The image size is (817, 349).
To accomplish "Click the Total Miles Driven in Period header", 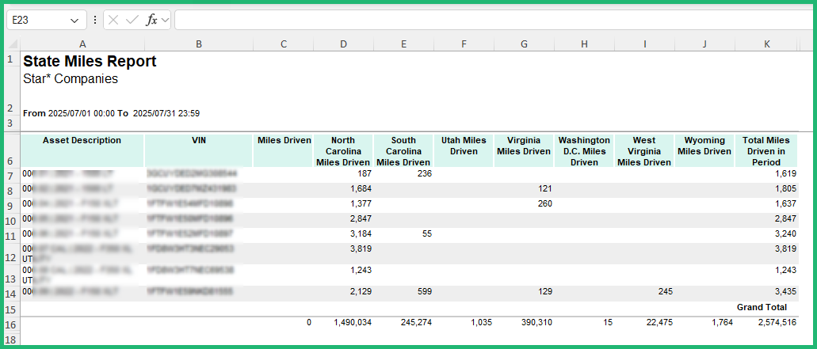I will pos(766,150).
